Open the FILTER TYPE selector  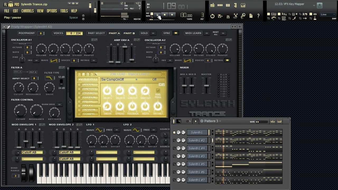(x=49, y=78)
